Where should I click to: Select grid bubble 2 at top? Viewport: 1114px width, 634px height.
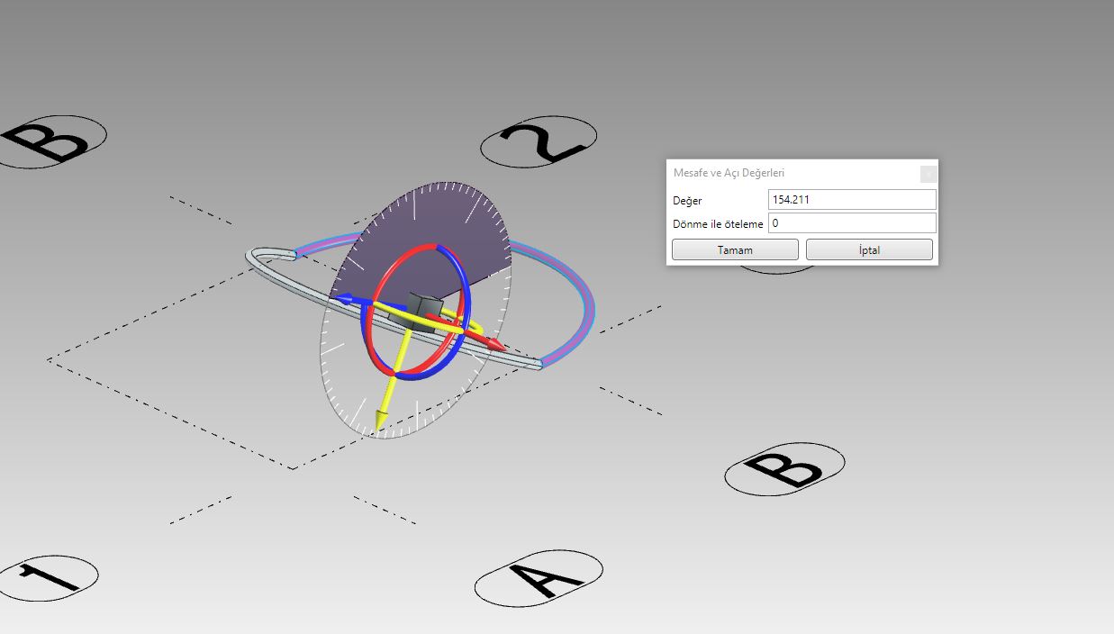(x=539, y=141)
